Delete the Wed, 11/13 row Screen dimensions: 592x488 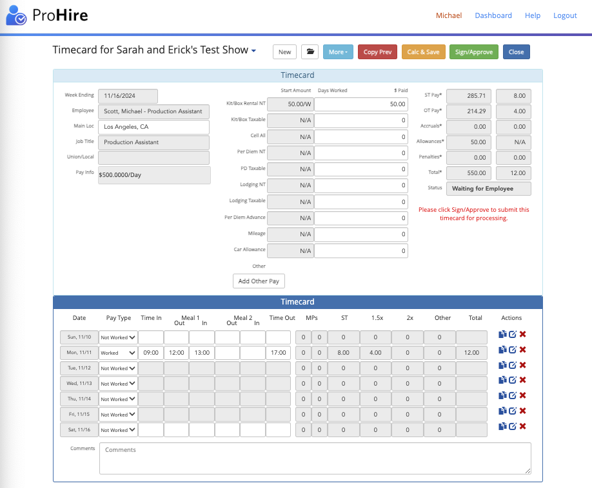(x=522, y=380)
